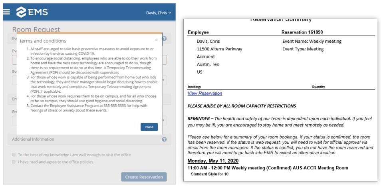Tick the agree to office policies checkbox

(14, 162)
